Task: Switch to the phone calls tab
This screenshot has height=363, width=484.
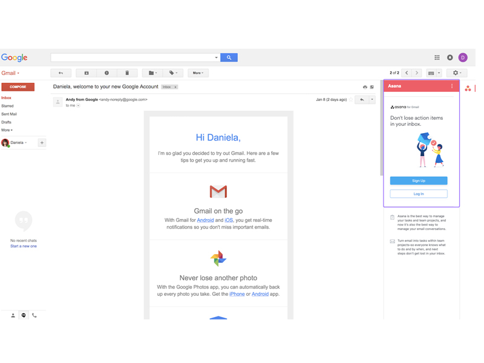Action: point(34,315)
